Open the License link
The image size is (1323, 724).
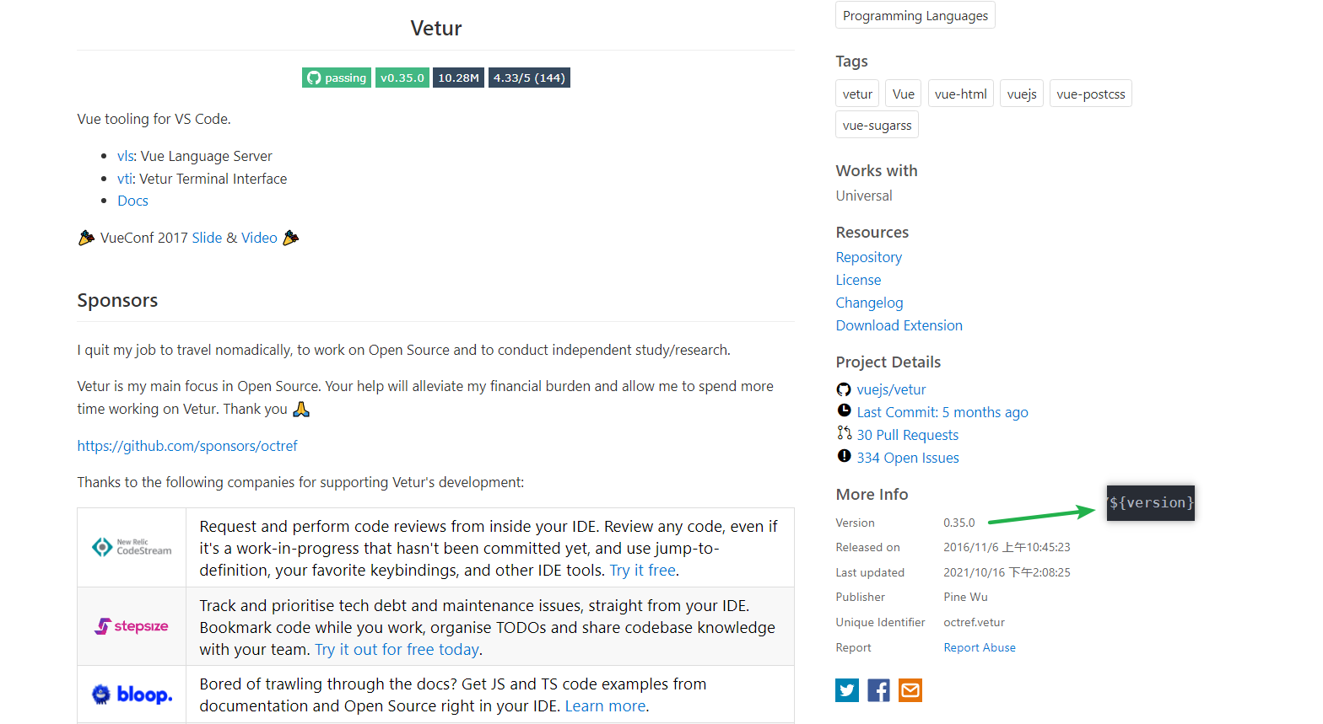coord(858,280)
